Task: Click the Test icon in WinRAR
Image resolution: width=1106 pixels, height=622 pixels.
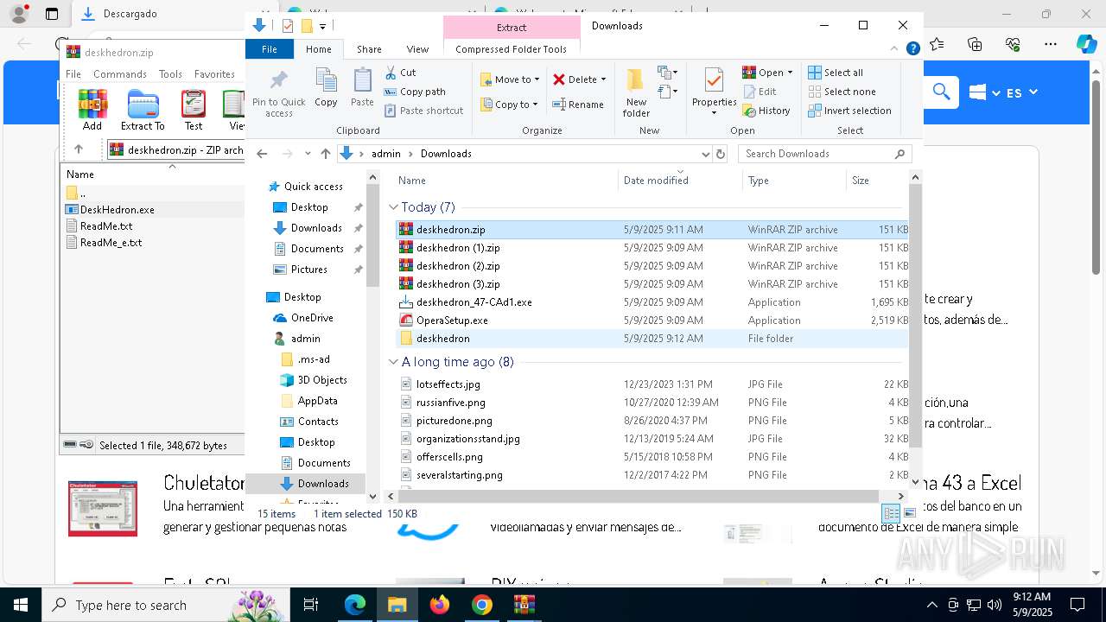Action: 194,110
